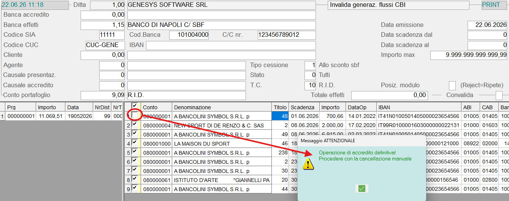The height and width of the screenshot is (201, 509).
Task: Select the Titolo cell 238
Action: (x=280, y=152)
